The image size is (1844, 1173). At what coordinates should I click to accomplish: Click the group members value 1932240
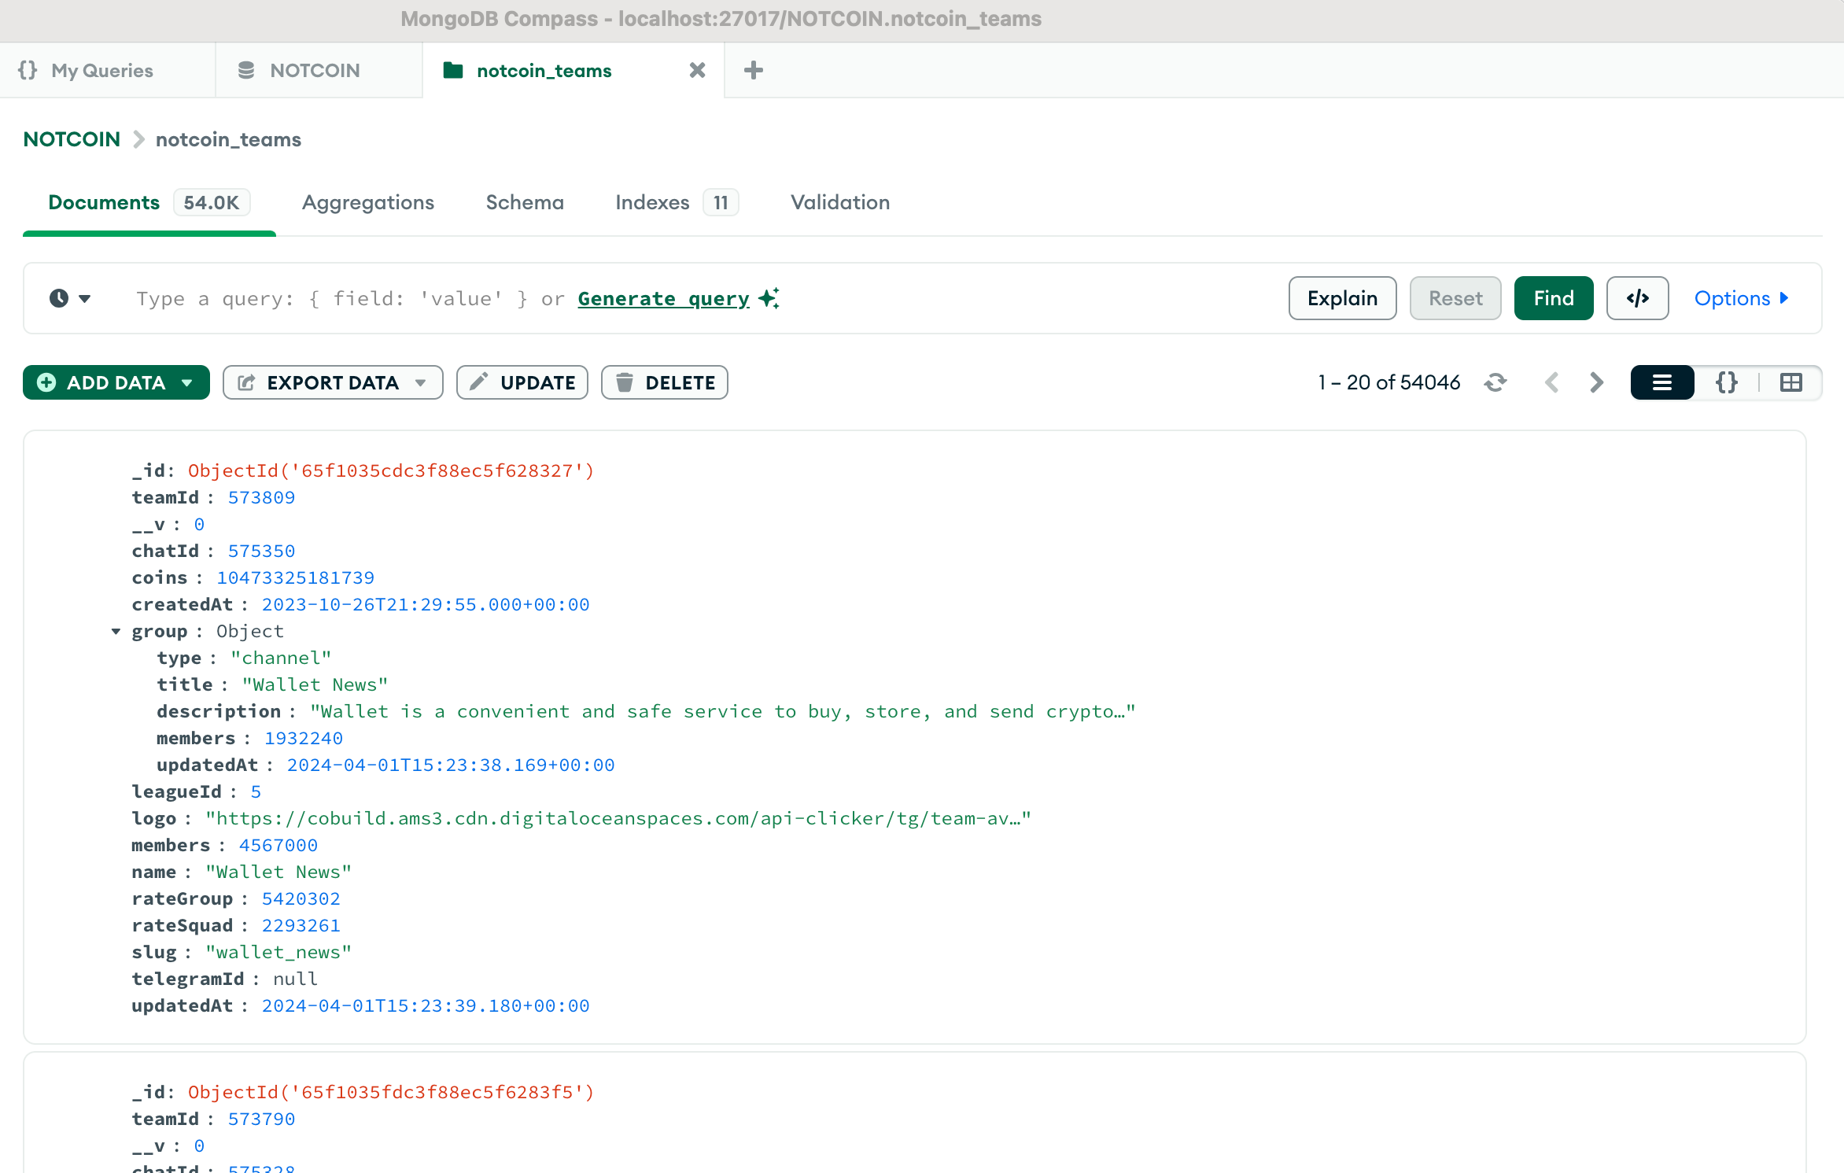tap(303, 738)
